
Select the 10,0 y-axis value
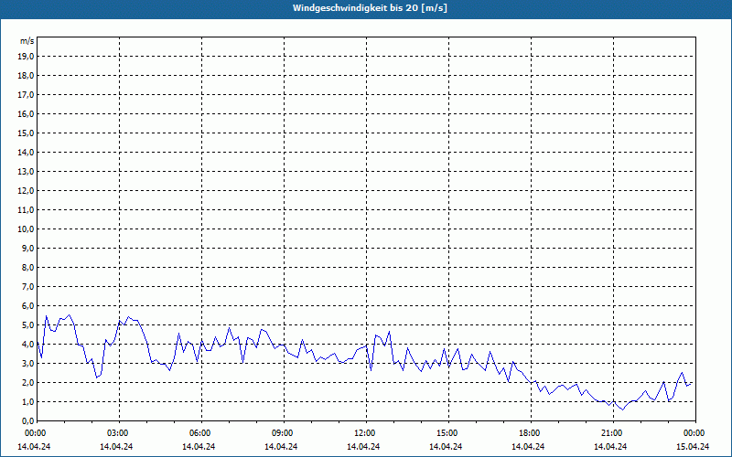26,229
